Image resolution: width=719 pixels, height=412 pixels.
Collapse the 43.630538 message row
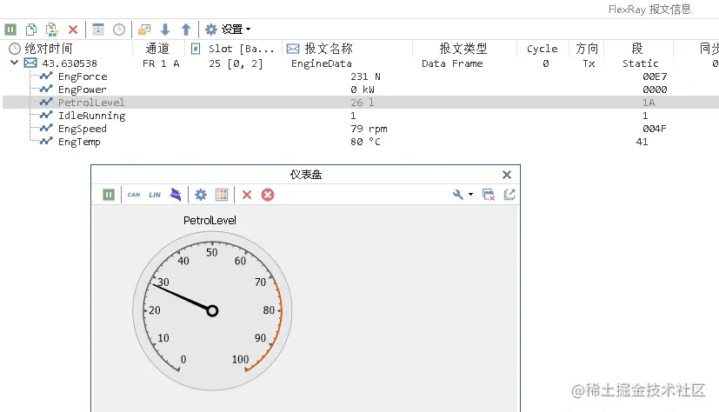(x=14, y=63)
